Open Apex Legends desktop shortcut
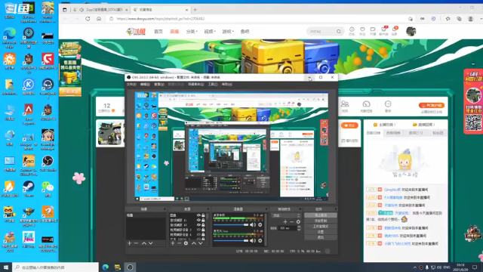 point(29,114)
